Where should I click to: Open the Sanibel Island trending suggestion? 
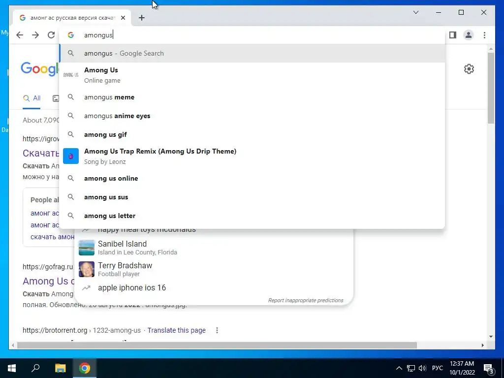pyautogui.click(x=214, y=248)
